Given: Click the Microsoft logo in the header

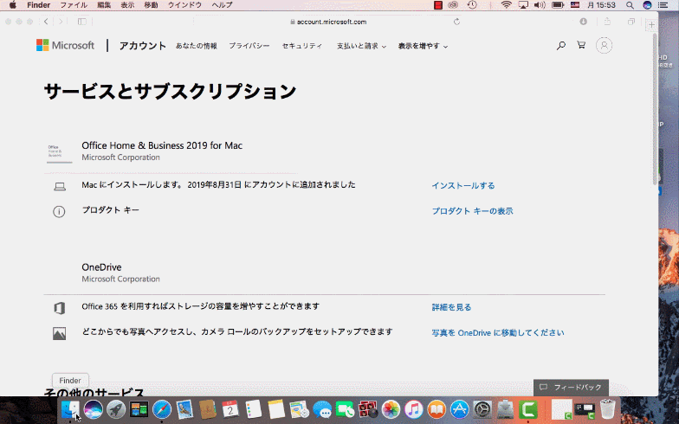Looking at the screenshot, I should click(66, 45).
